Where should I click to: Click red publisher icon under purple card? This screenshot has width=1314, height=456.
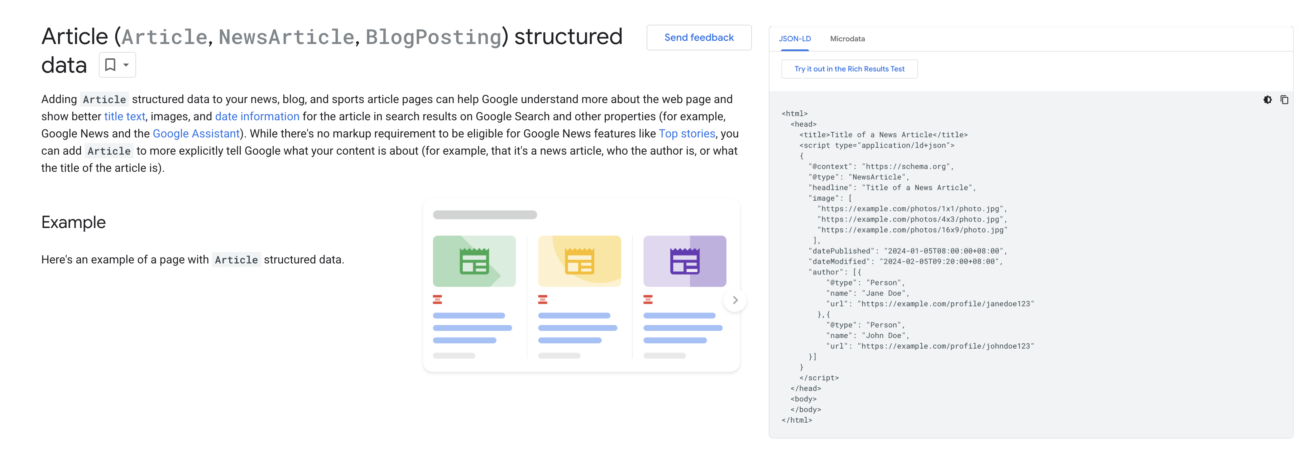pyautogui.click(x=647, y=299)
